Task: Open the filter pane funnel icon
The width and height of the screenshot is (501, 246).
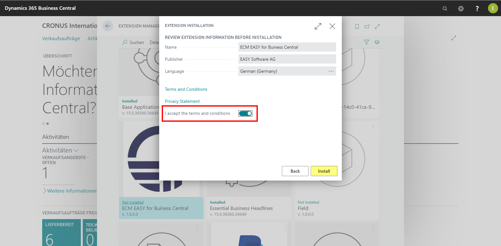Action: click(366, 42)
